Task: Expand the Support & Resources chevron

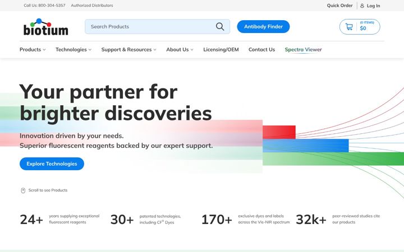Action: (x=155, y=50)
